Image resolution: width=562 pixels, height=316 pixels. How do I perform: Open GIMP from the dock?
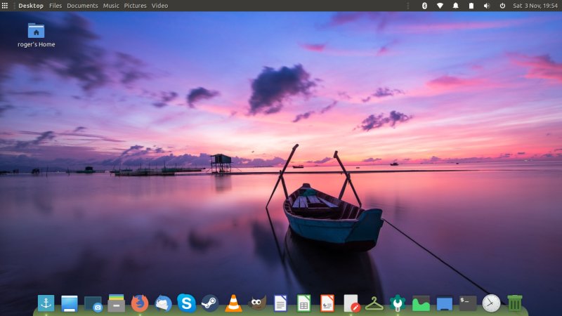tap(257, 303)
